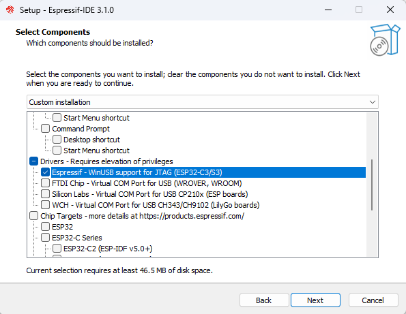Select the Espressif WinUSB JTAG row label

137,172
